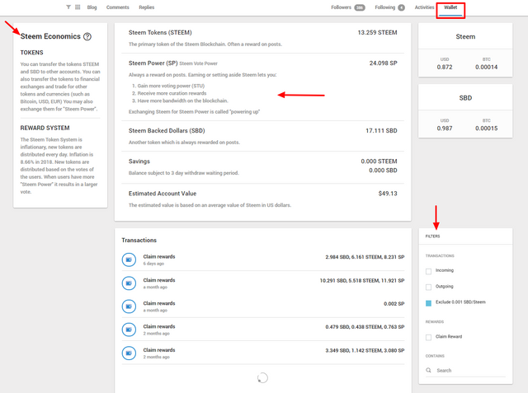Click wallet icon of 3.349 SBD claim row

(x=129, y=353)
